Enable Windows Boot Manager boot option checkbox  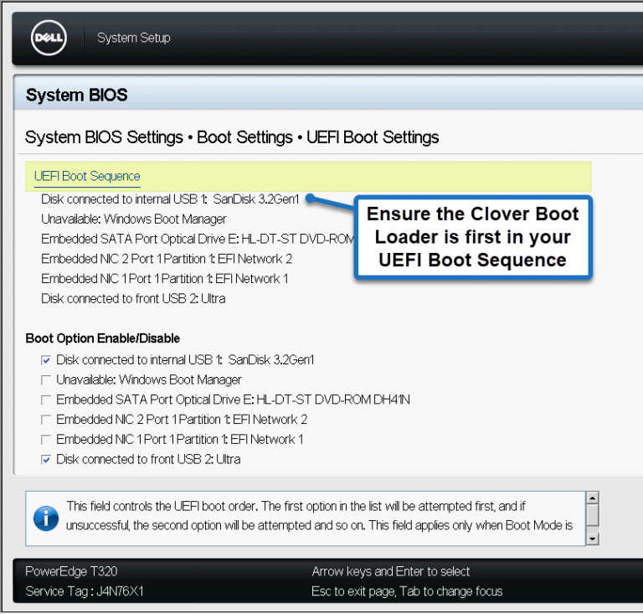click(x=46, y=380)
